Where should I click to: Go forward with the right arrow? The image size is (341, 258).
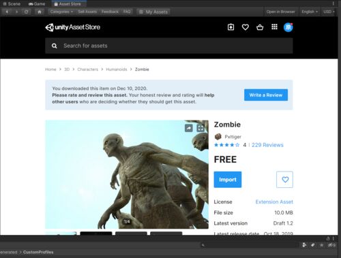point(16,12)
